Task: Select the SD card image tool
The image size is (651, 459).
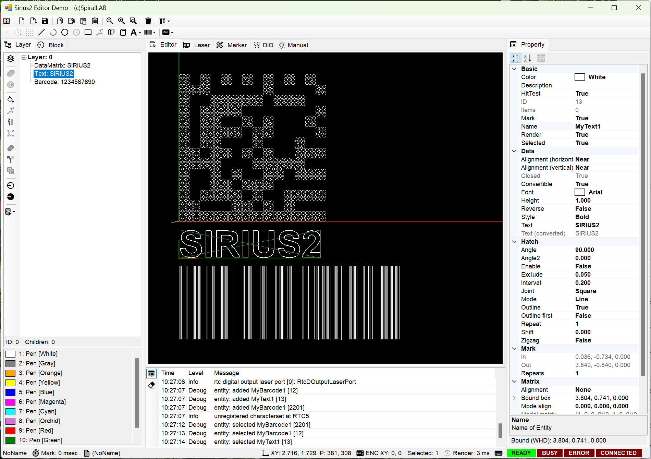Action: (123, 32)
